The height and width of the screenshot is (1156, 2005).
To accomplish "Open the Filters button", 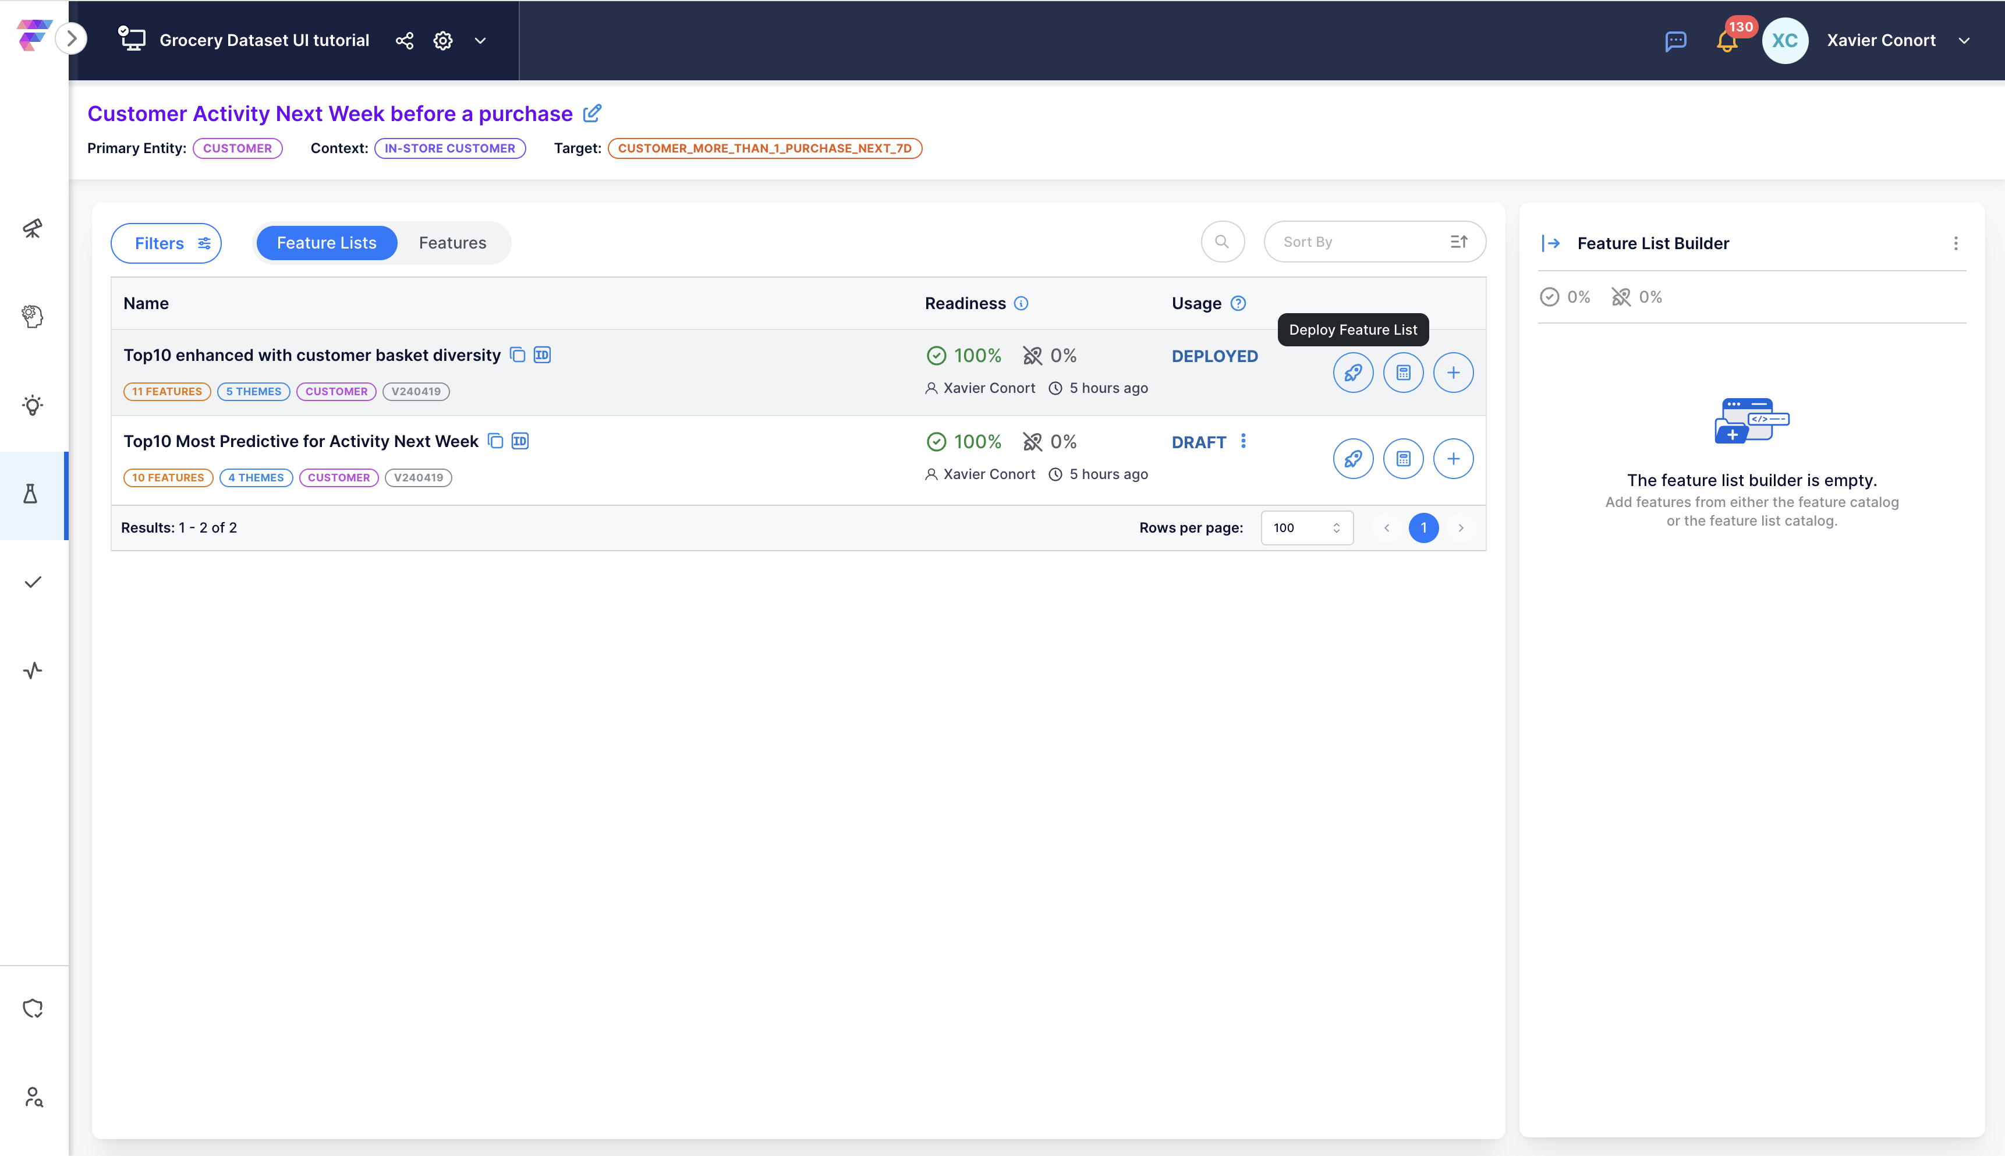I will 166,243.
